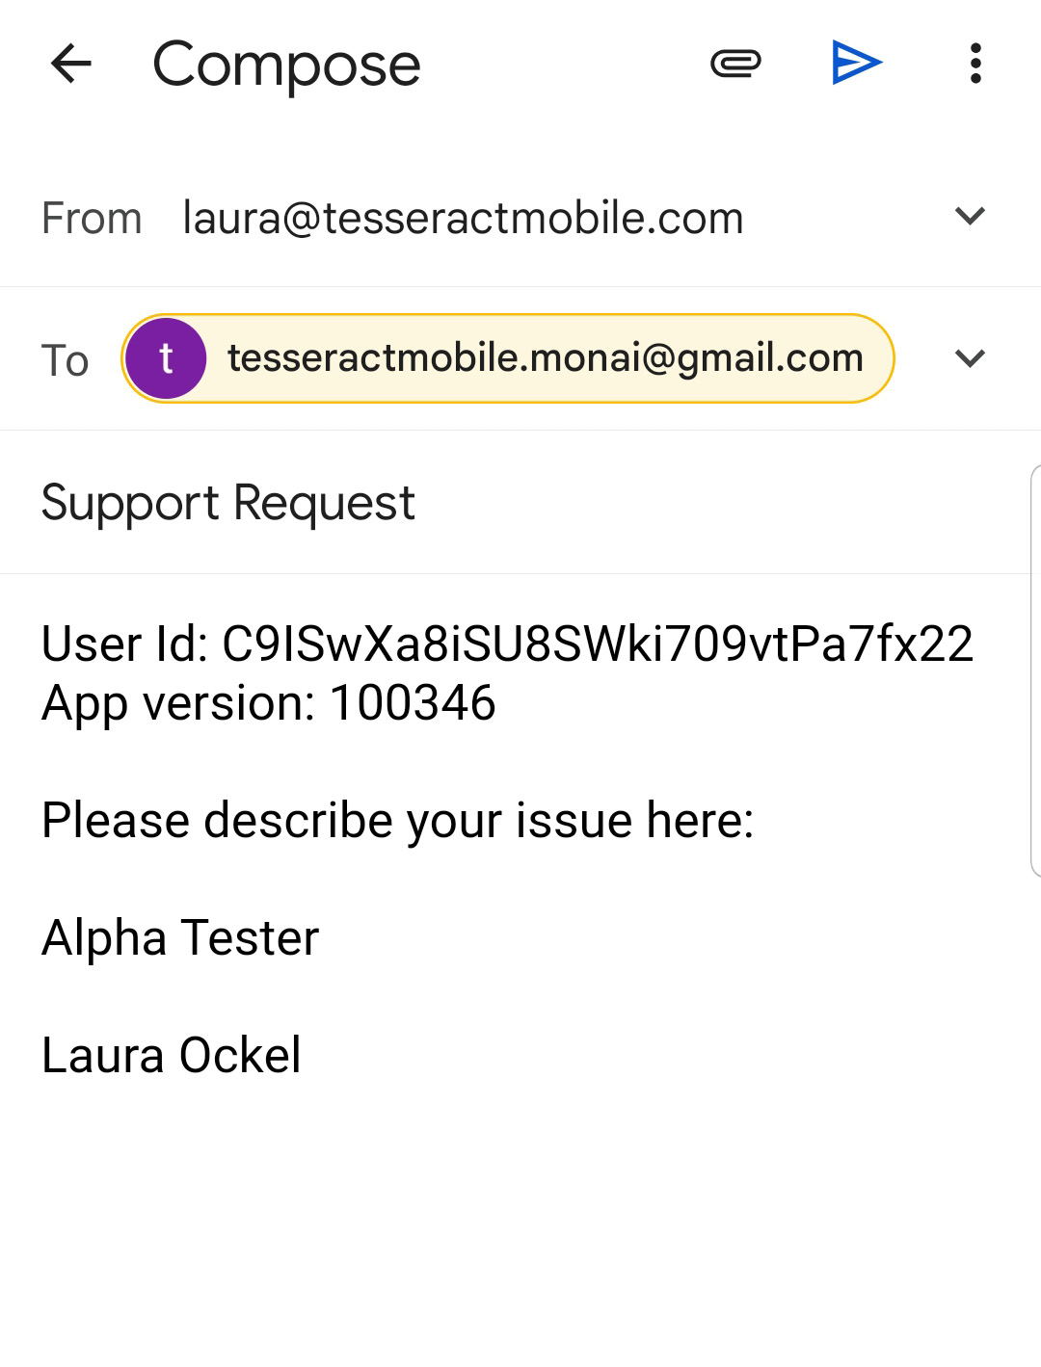Viewport: 1041px width, 1367px height.
Task: Open the three-dot overflow menu
Action: 975,64
